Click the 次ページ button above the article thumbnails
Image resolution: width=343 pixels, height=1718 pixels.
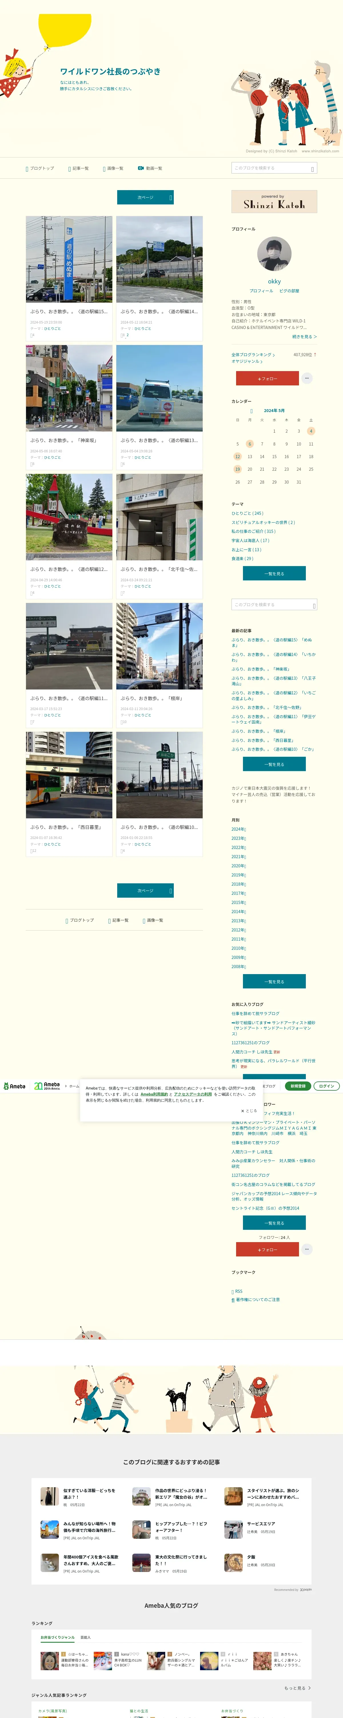[x=145, y=197]
